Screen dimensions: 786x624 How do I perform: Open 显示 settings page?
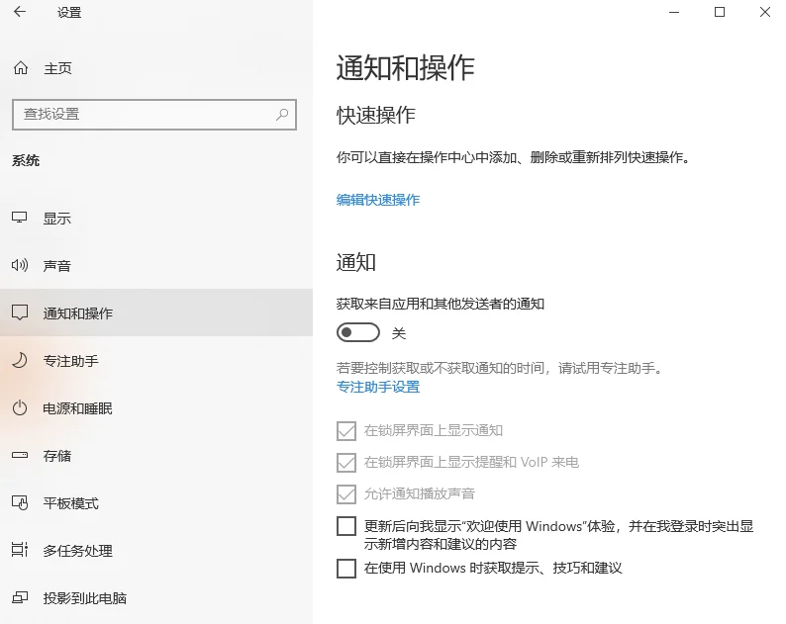point(156,218)
